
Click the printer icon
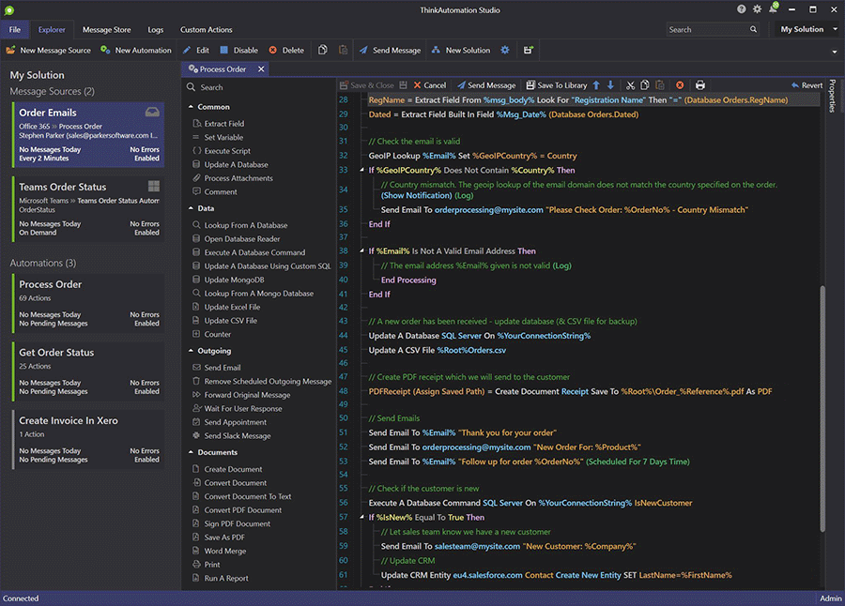tap(700, 85)
